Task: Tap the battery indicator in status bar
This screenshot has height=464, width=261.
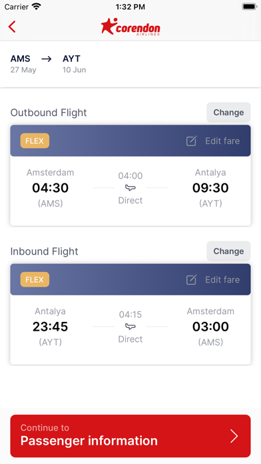Action: tap(249, 7)
